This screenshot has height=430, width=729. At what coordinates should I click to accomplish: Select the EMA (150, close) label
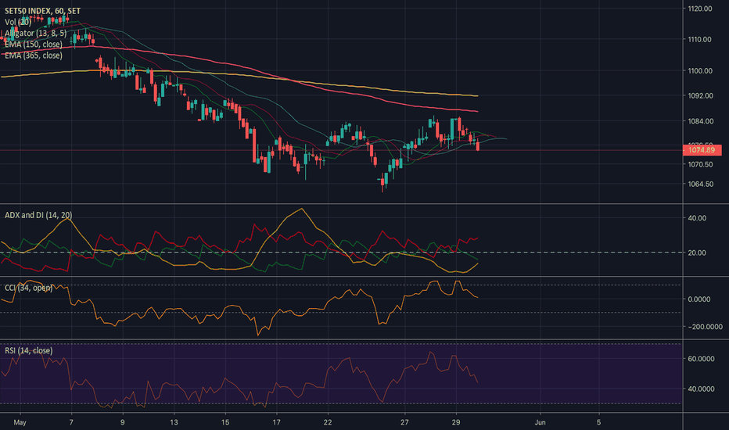tap(34, 44)
